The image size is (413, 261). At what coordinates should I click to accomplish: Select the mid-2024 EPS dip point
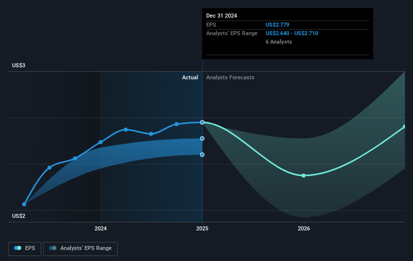pos(151,134)
